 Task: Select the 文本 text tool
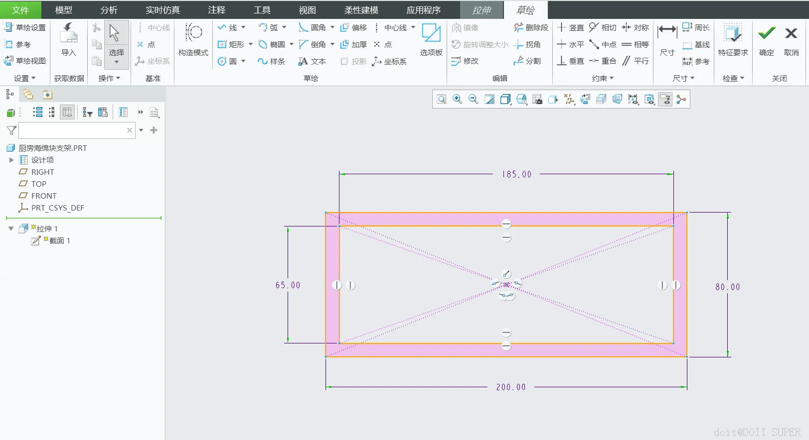click(x=312, y=61)
